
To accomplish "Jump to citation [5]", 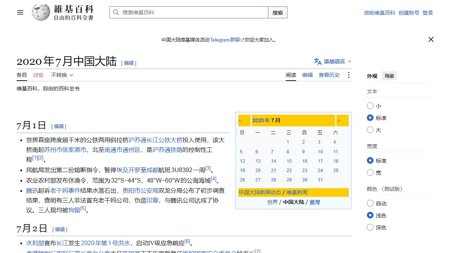I will (83, 208).
